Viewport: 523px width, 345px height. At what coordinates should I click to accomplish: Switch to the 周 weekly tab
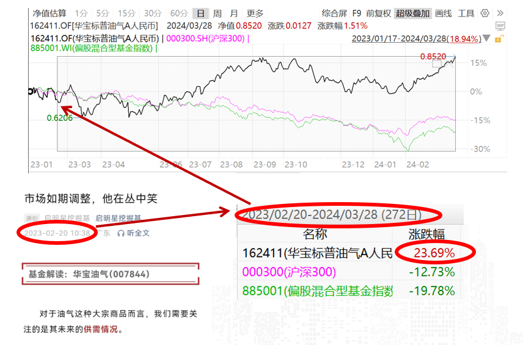(217, 13)
